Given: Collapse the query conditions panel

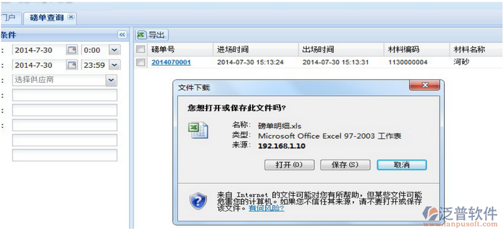Looking at the screenshot, I should pyautogui.click(x=122, y=35).
